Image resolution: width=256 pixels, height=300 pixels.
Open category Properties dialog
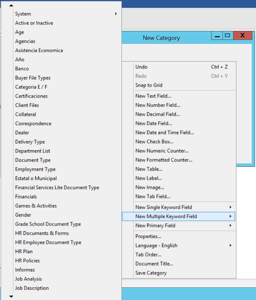click(x=179, y=236)
